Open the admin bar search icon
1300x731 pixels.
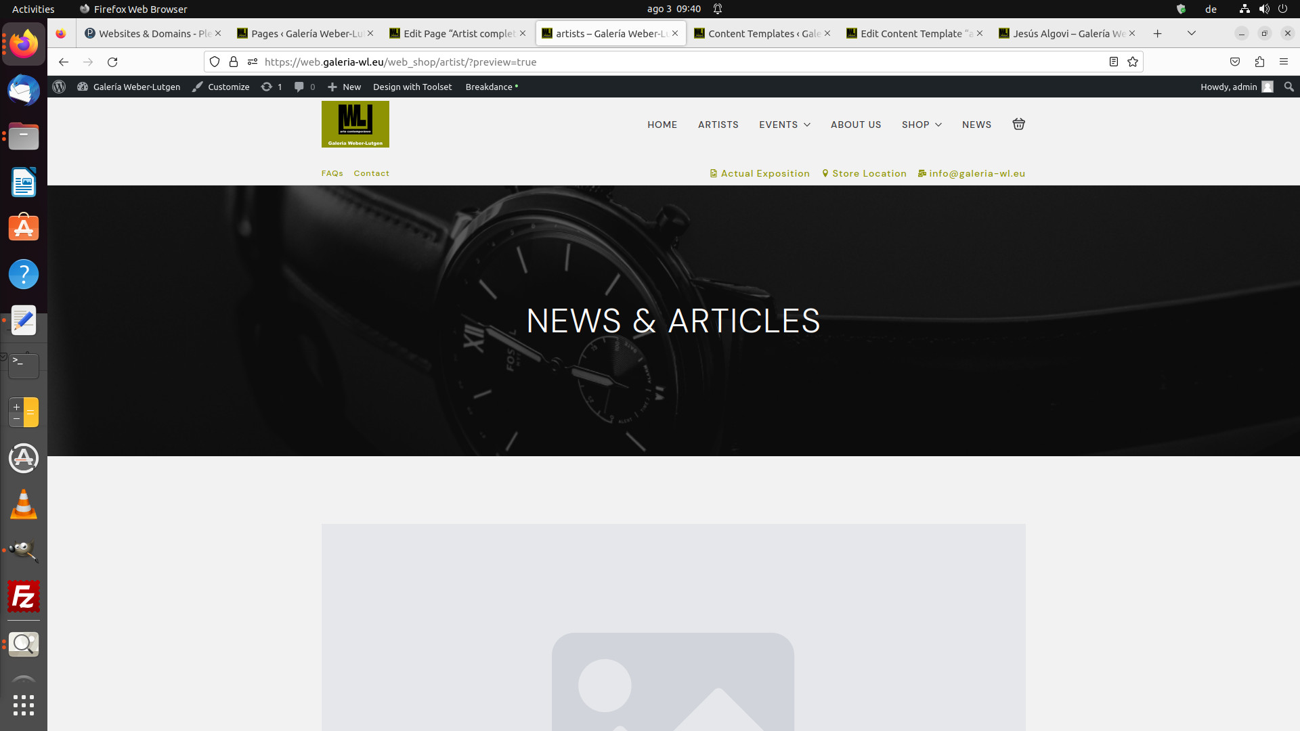[x=1288, y=87]
